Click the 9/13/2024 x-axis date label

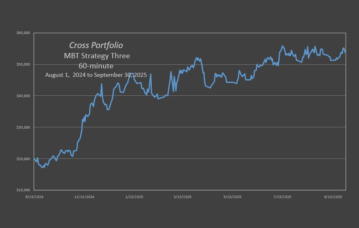pyautogui.click(x=35, y=197)
